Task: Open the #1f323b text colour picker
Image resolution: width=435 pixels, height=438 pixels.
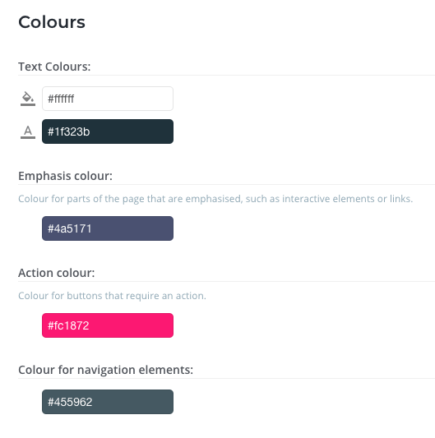Action: coord(108,131)
